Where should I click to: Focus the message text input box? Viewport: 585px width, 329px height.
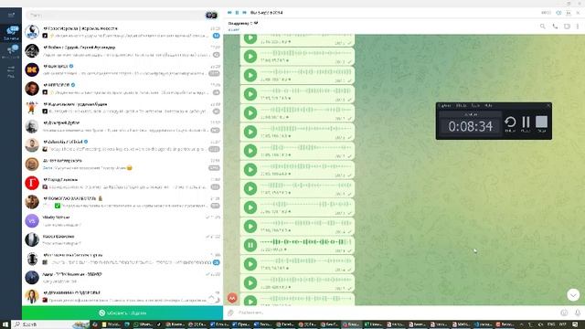point(398,313)
